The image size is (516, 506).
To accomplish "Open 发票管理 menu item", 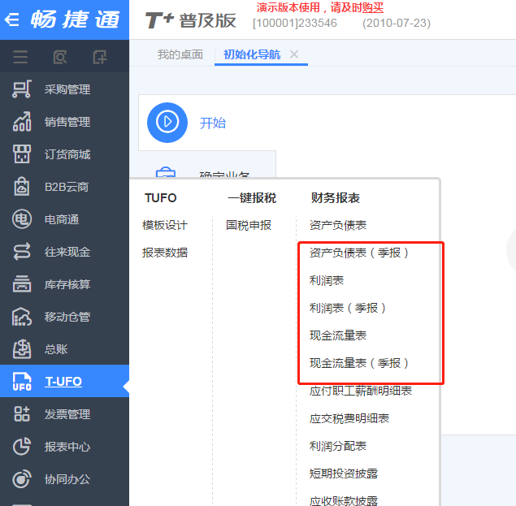I will coord(67,414).
